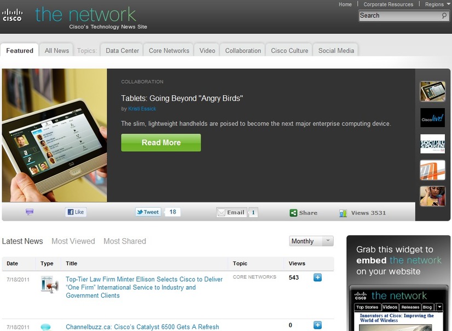Switch to the Featured tab
This screenshot has width=452, height=331.
click(20, 51)
